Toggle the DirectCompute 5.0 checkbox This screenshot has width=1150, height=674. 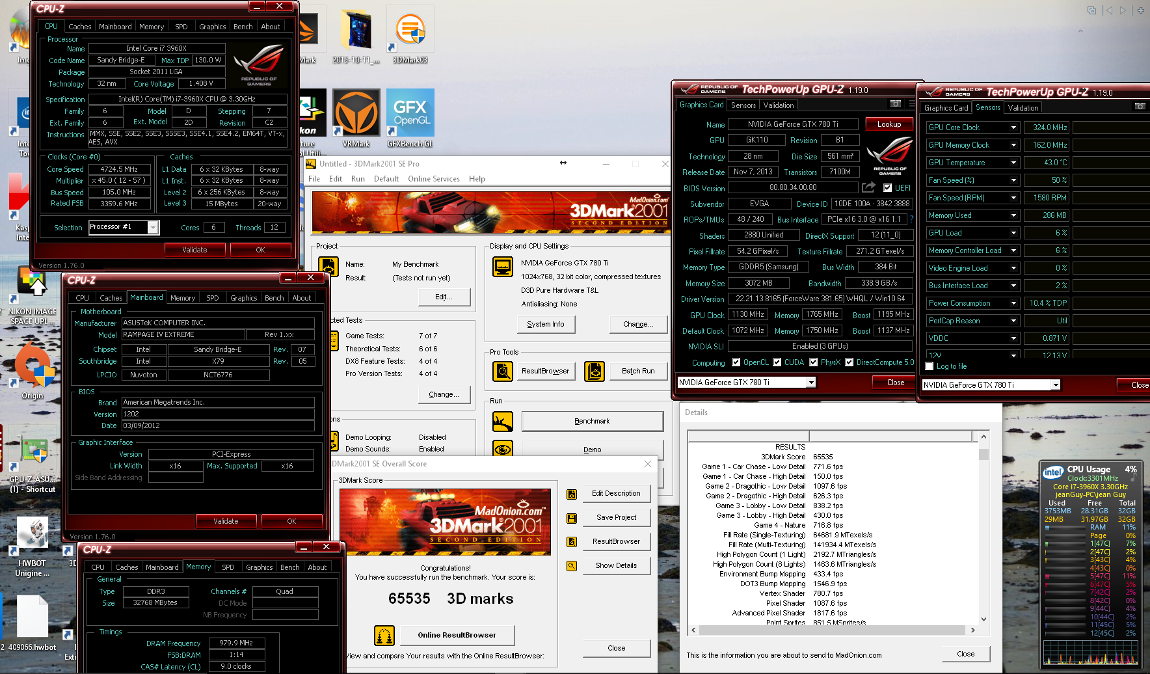(x=849, y=362)
